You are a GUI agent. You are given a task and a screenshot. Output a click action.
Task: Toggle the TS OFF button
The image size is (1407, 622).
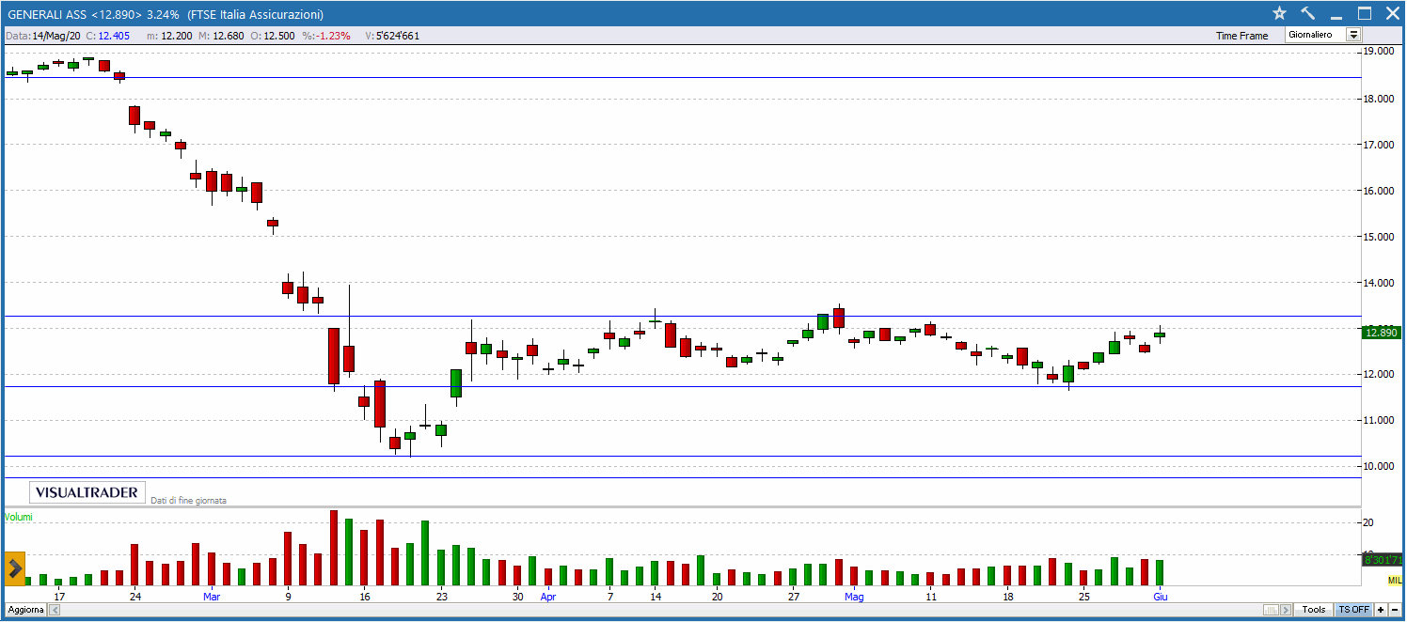(x=1354, y=610)
